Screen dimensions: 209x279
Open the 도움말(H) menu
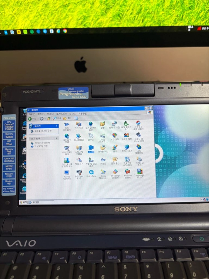click(x=83, y=114)
